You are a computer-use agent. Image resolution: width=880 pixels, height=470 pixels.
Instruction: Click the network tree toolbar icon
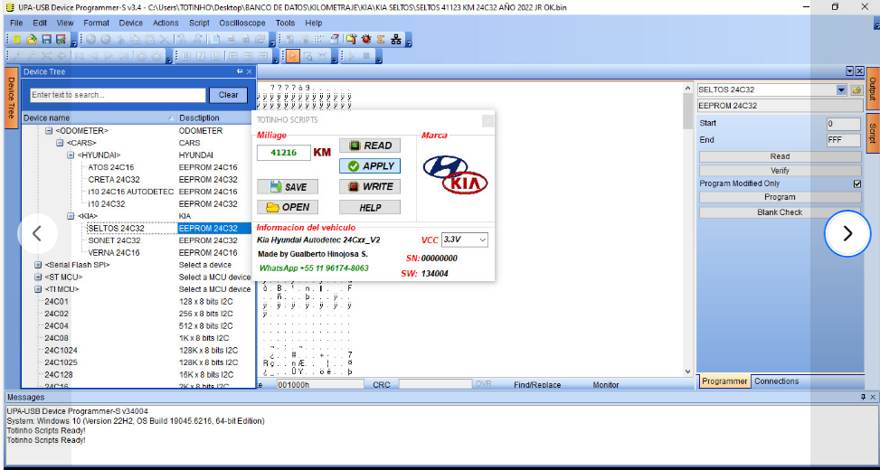pos(396,40)
